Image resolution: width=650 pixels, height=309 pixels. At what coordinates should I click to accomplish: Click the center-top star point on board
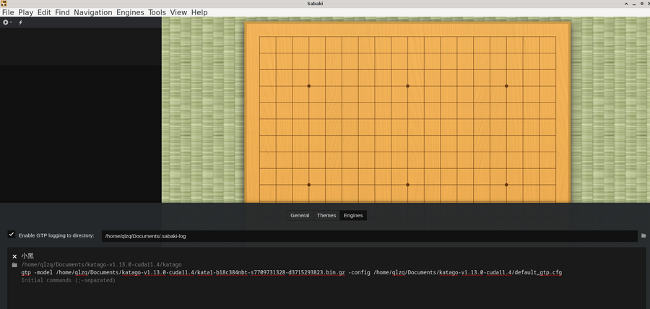click(x=407, y=86)
